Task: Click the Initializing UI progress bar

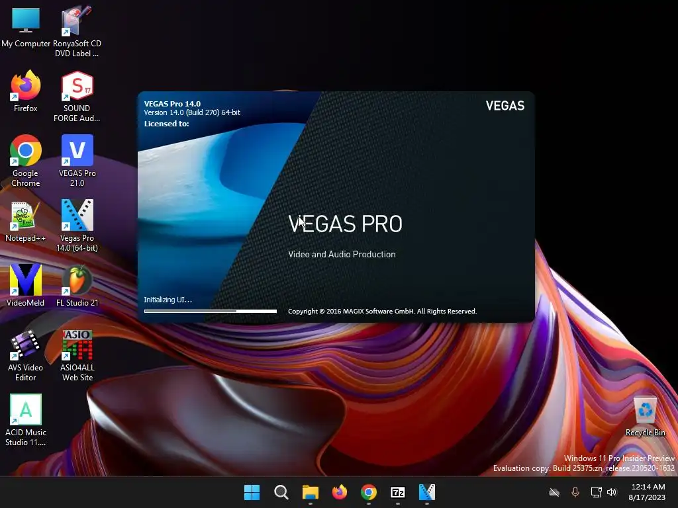Action: pos(210,311)
